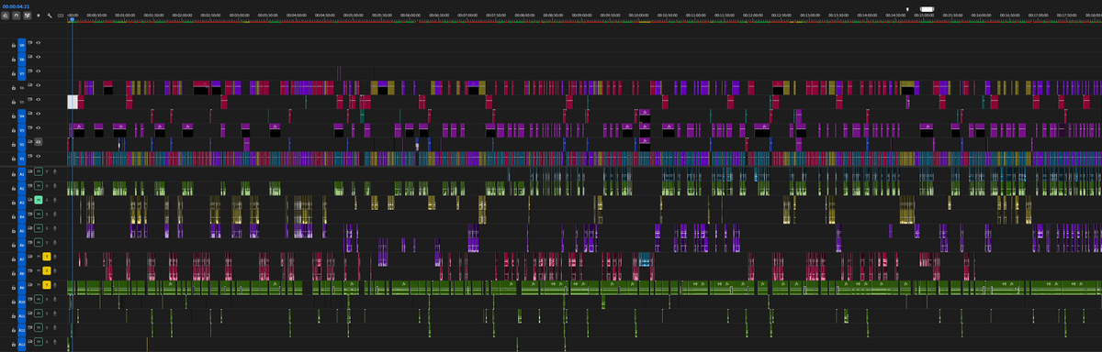Viewport: 1102px width, 352px height.
Task: Disable solo on track A9
Action: coord(47,284)
